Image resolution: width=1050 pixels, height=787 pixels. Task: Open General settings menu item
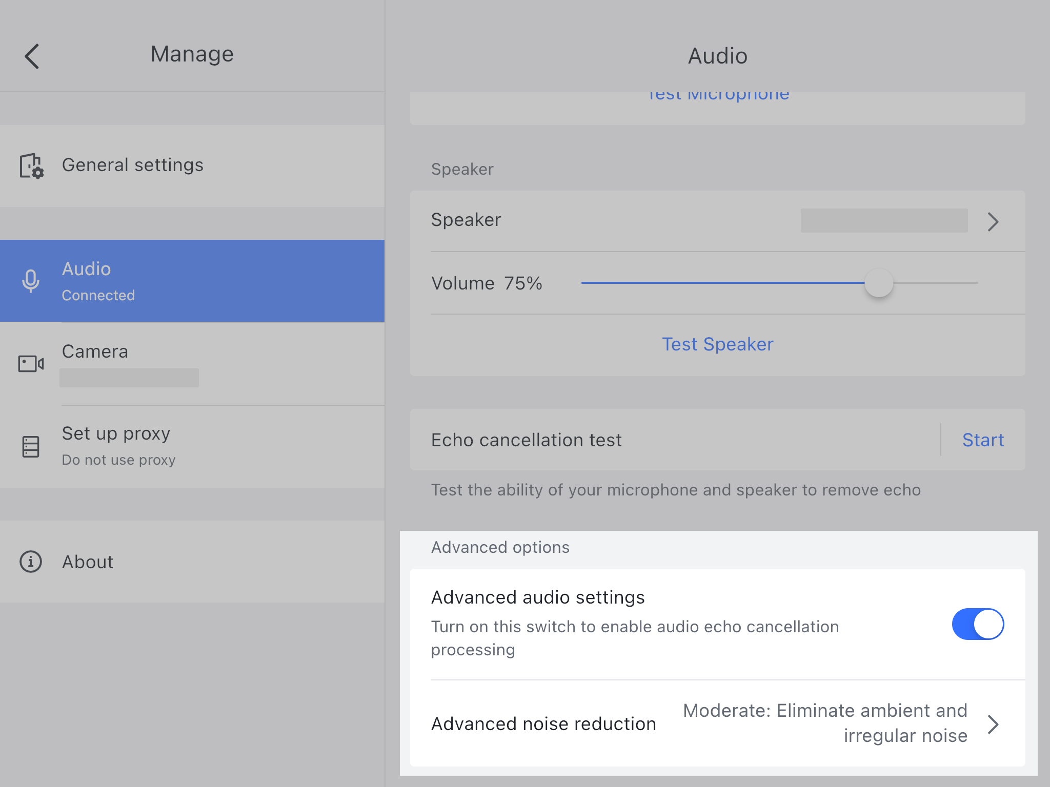[132, 165]
